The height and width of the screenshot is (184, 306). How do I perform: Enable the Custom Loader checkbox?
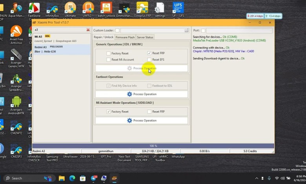(x=117, y=31)
